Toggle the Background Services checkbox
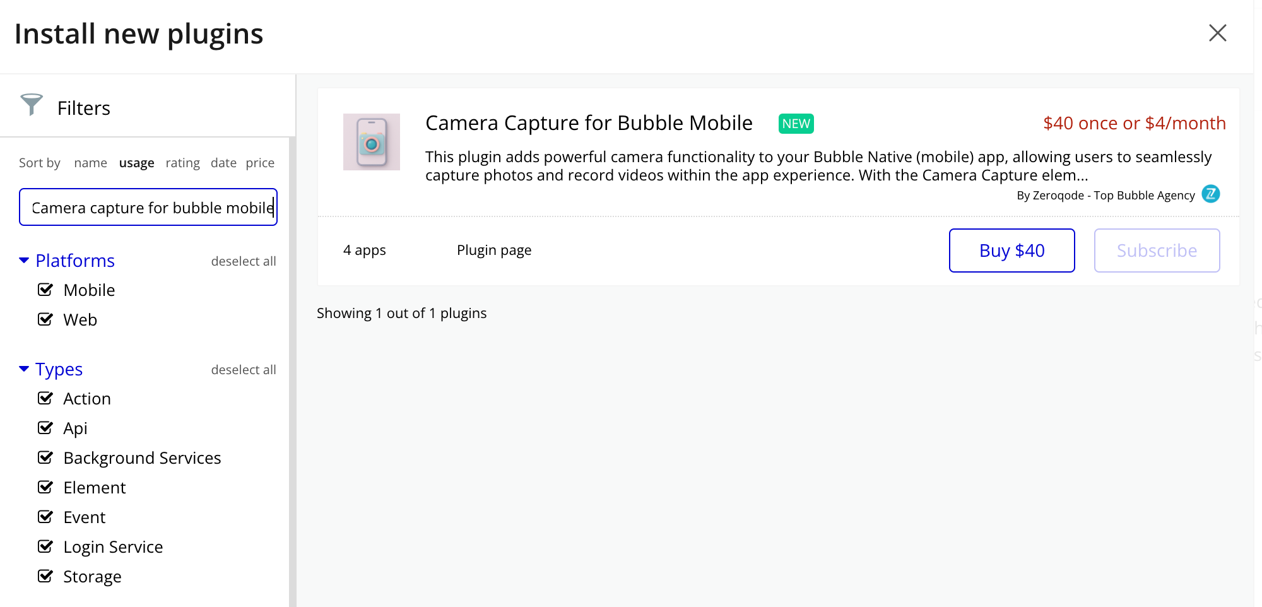Screen dimensions: 1262x607 [x=45, y=458]
